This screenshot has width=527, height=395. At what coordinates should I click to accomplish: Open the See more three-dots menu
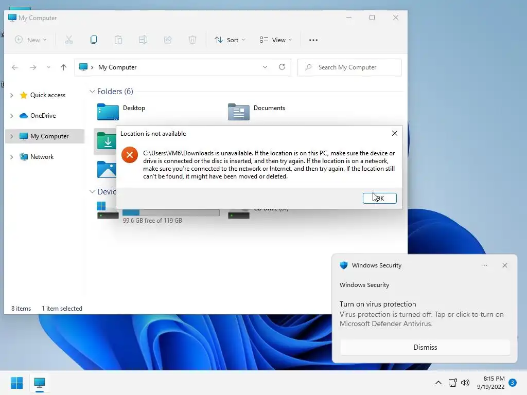[313, 40]
